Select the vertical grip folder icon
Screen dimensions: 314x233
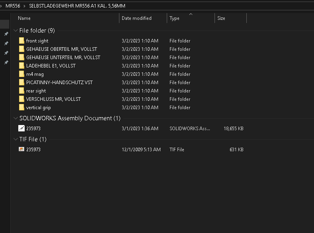(x=21, y=107)
